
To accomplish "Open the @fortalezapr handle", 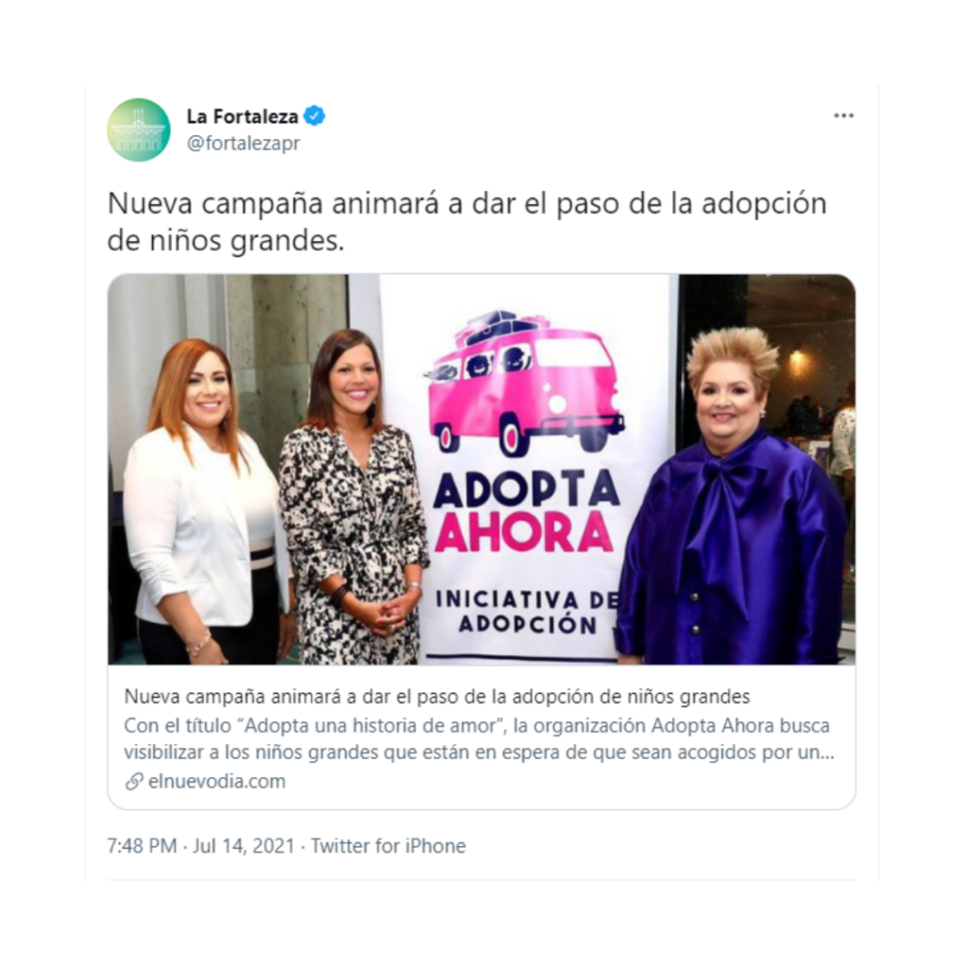I will (x=243, y=144).
